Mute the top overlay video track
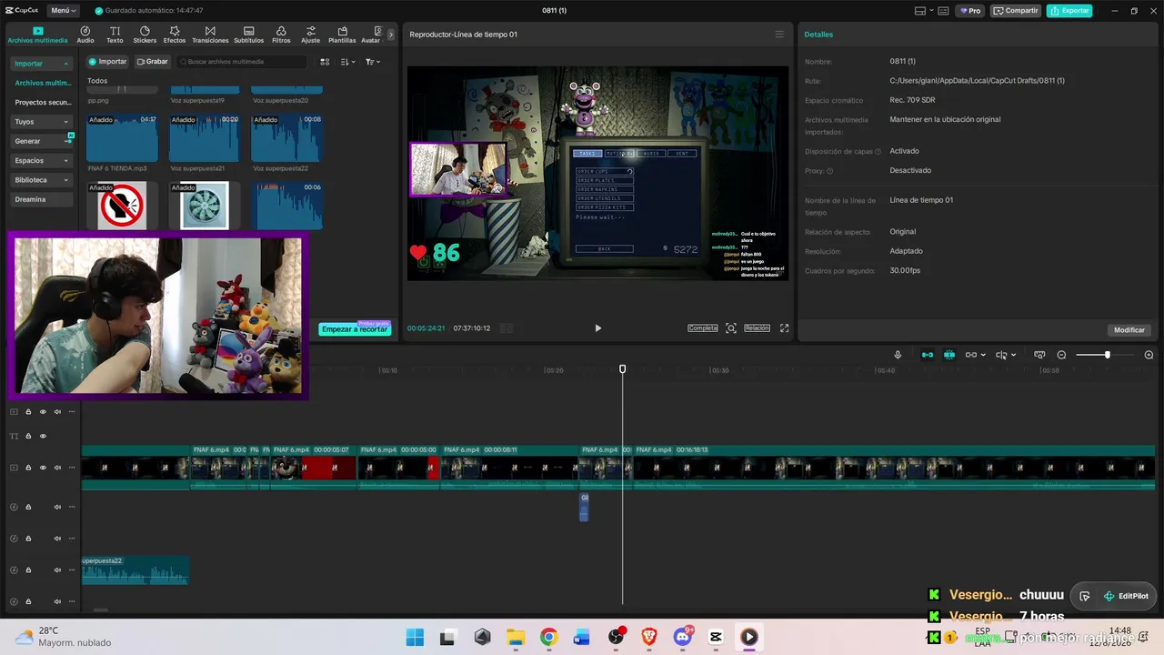The image size is (1164, 655). coord(57,412)
